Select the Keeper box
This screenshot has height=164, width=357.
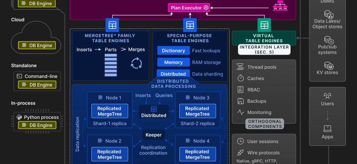pyautogui.click(x=153, y=134)
